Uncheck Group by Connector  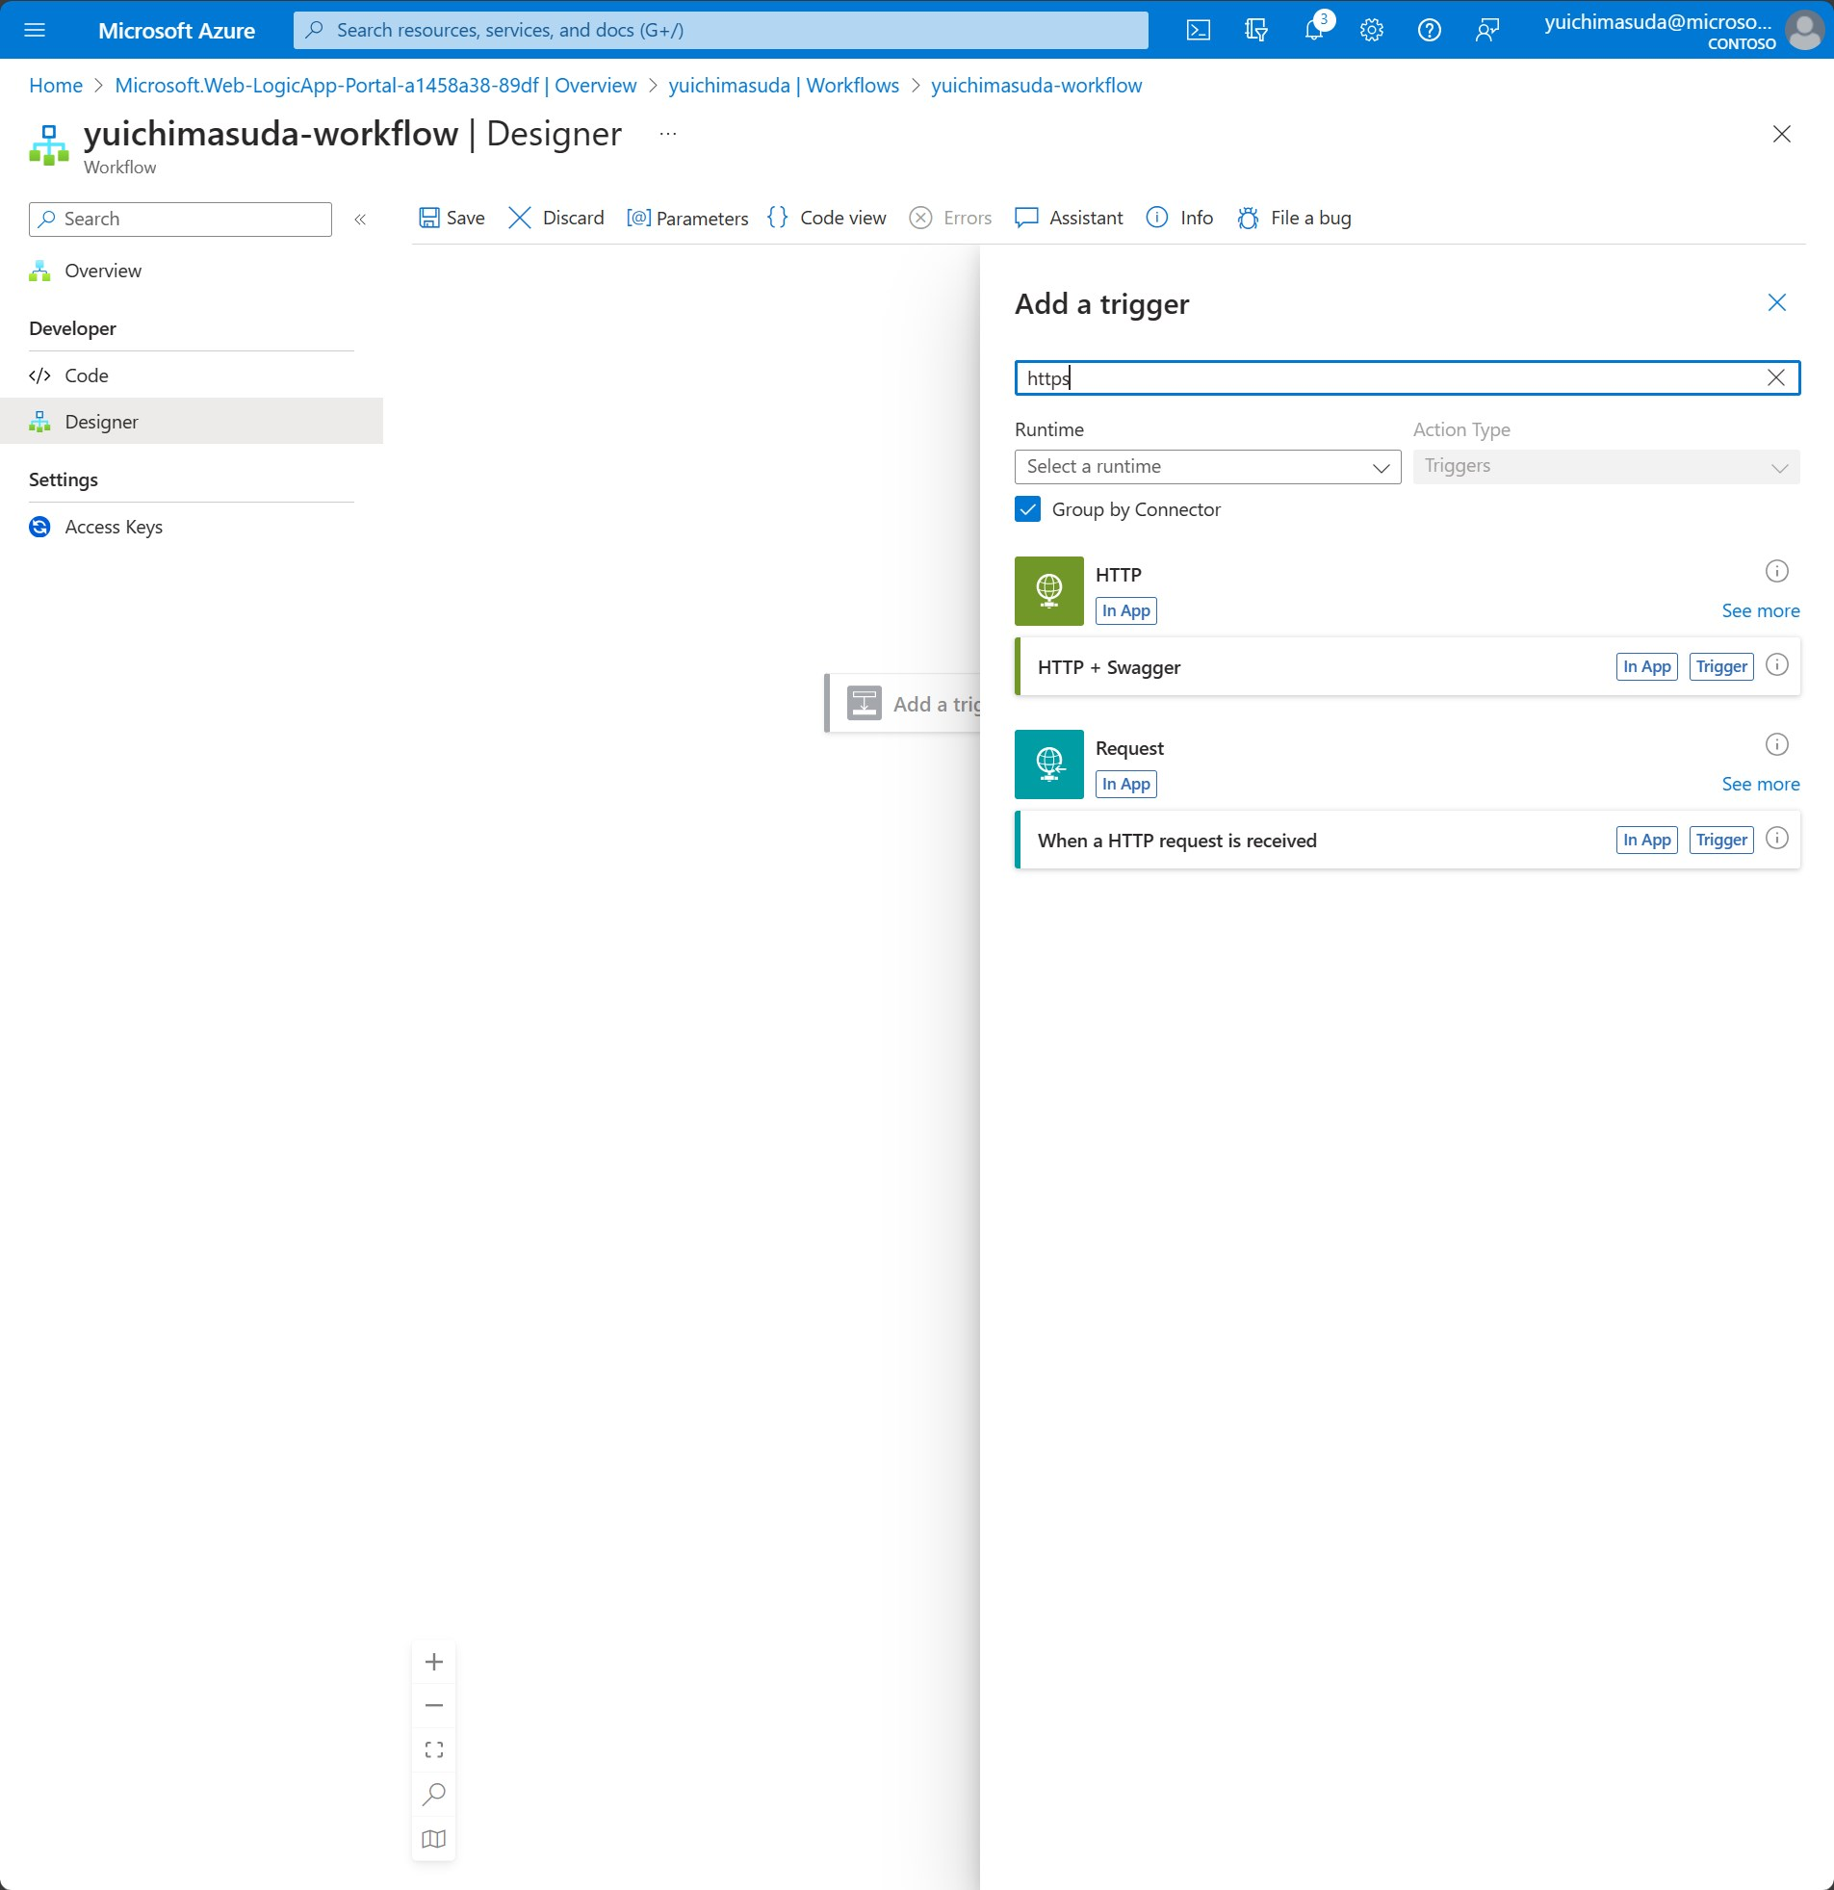click(1027, 509)
